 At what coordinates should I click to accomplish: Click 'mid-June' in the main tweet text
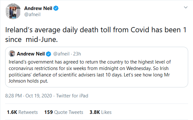pyautogui.click(x=42, y=40)
